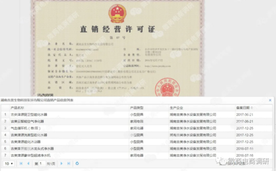Go to last page of product list
Screen dimensions: 276x171
click(69, 164)
